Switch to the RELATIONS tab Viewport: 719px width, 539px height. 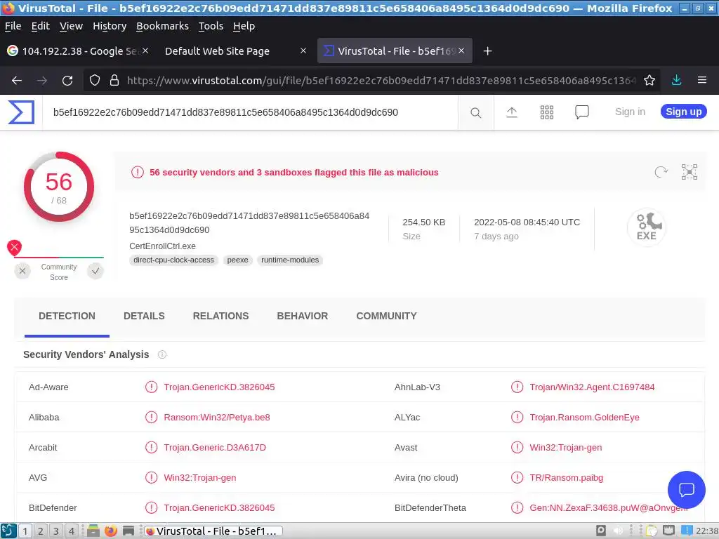pos(220,316)
